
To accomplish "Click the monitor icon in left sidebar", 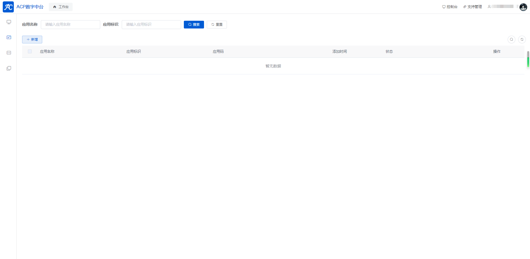I will click(9, 22).
